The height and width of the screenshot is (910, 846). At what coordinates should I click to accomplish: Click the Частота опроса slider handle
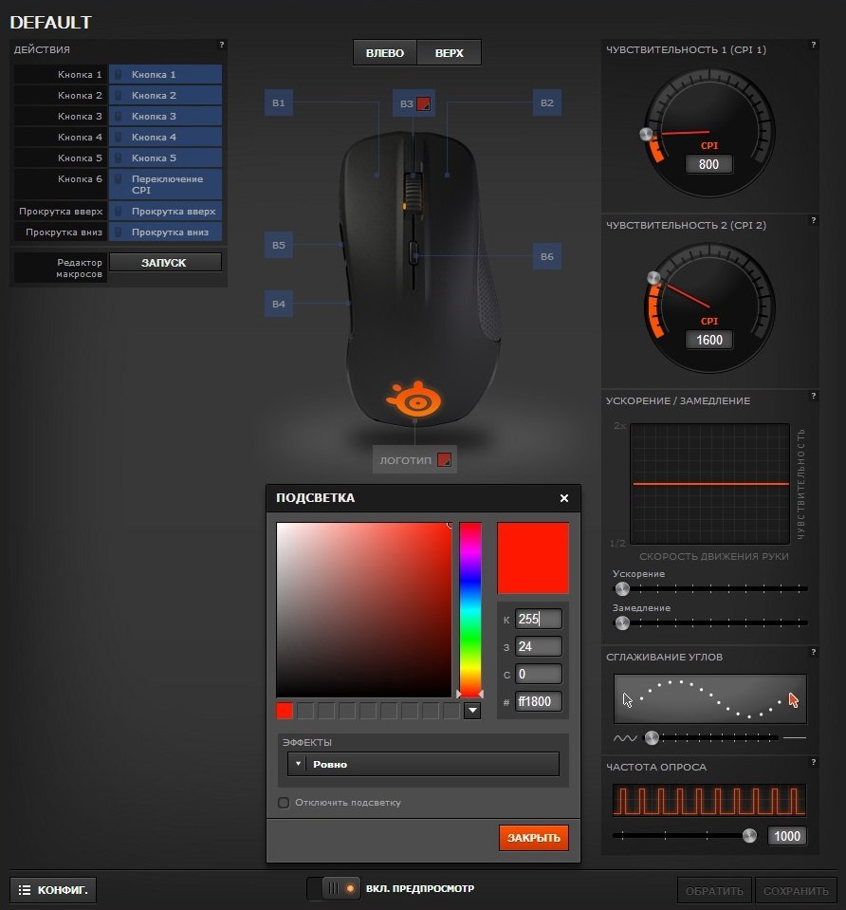tap(749, 836)
